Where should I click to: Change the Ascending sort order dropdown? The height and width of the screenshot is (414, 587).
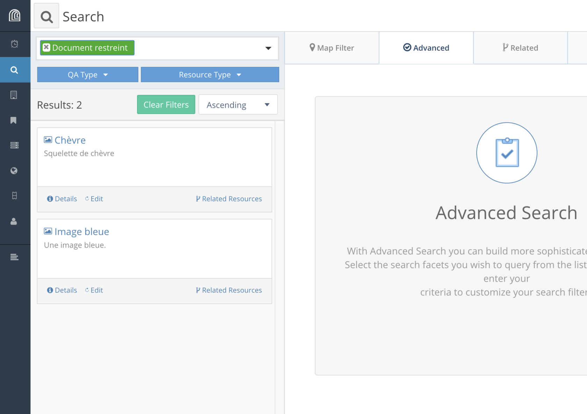coord(238,105)
